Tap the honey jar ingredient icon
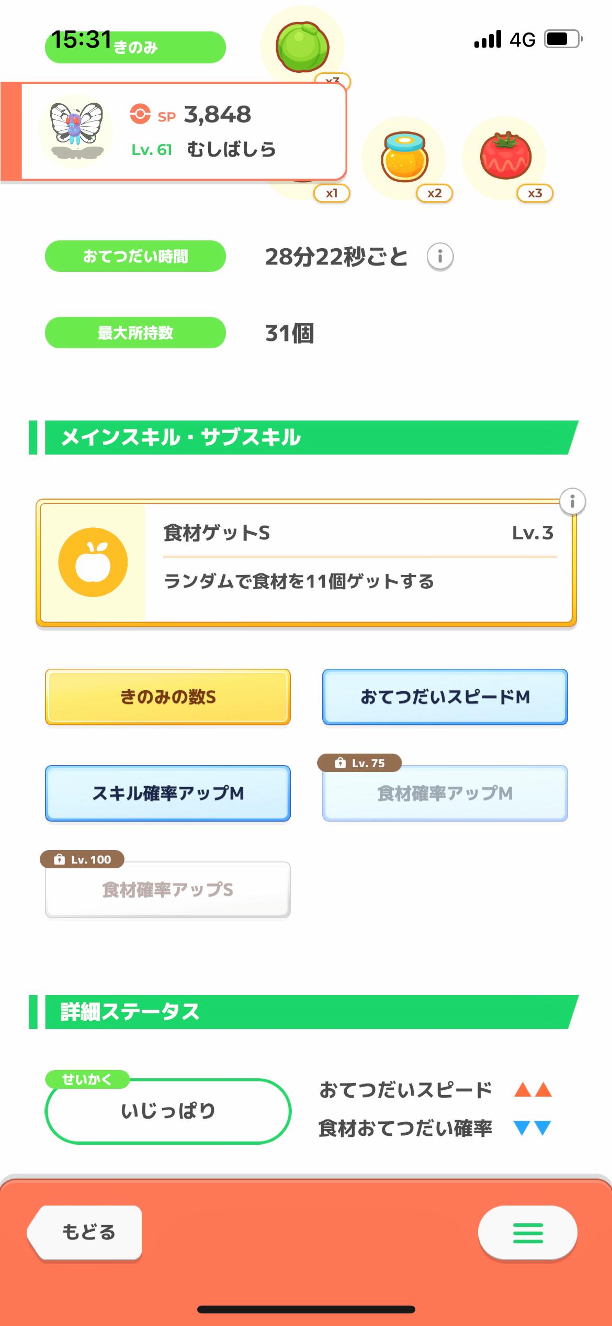This screenshot has width=612, height=1326. 404,158
